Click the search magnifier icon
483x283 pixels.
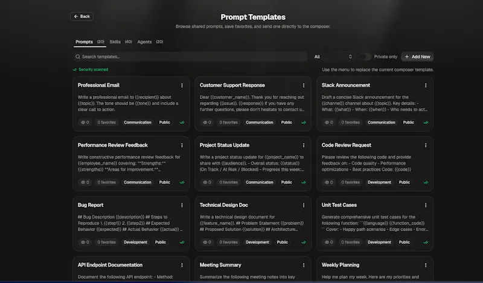point(78,57)
